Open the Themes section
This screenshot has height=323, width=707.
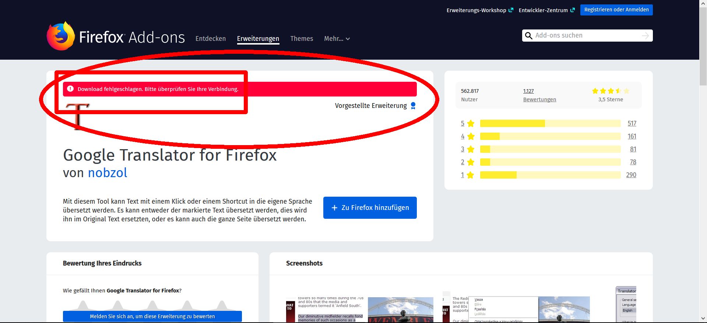[x=302, y=39]
